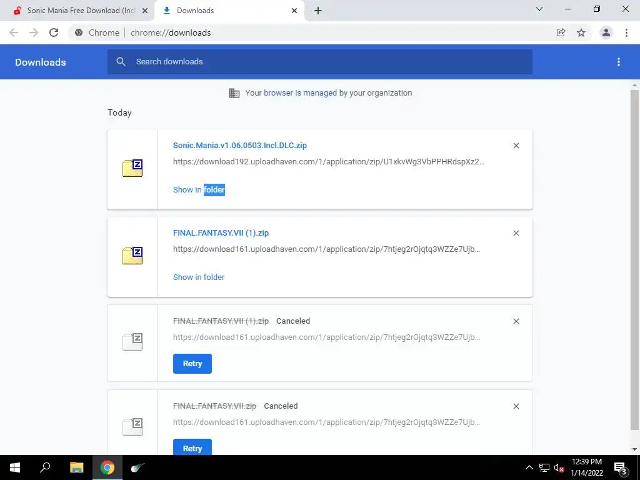
Task: Focus the Search downloads field
Action: (x=320, y=62)
